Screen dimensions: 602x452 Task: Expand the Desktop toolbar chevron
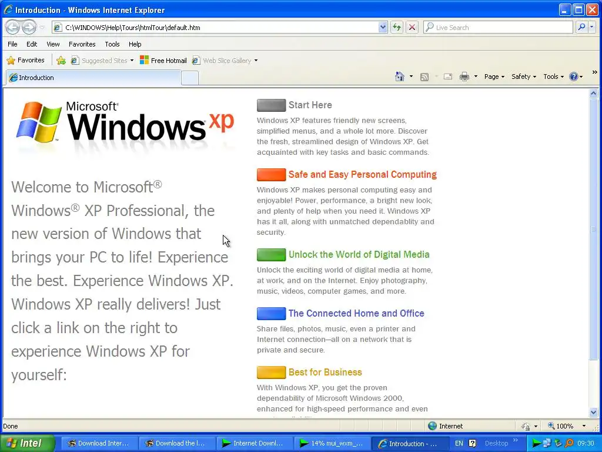516,440
